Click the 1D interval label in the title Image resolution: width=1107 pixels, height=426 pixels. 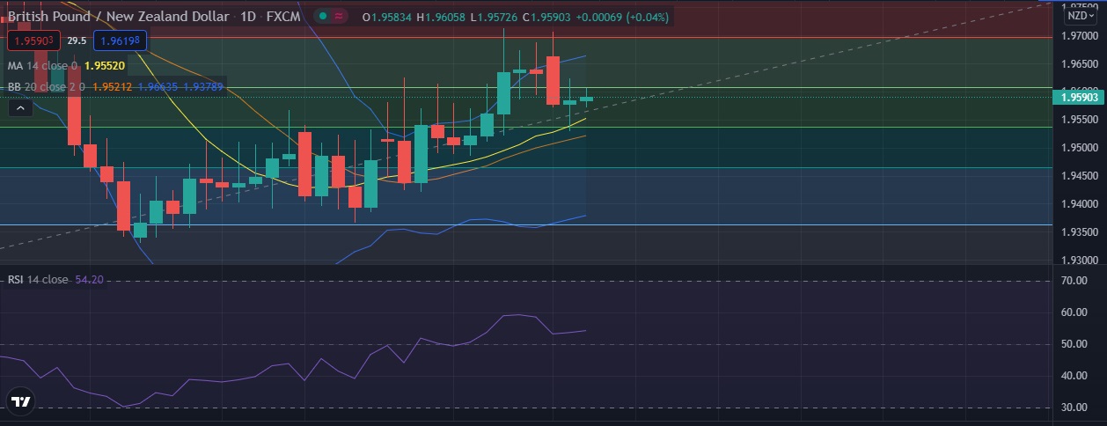tap(246, 17)
